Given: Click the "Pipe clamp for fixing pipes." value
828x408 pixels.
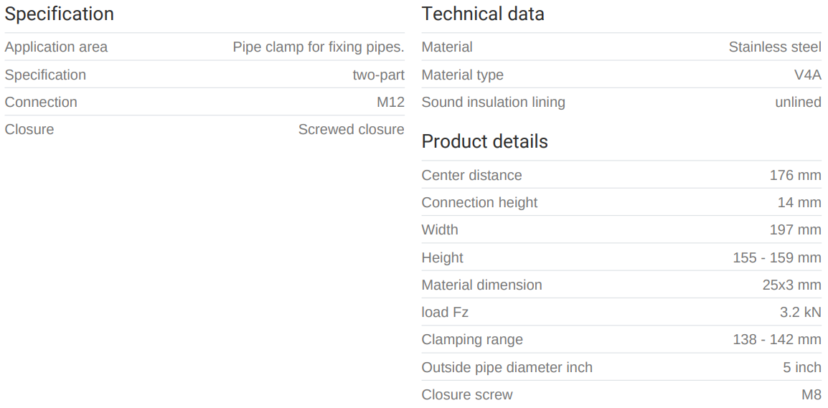Looking at the screenshot, I should tap(319, 47).
